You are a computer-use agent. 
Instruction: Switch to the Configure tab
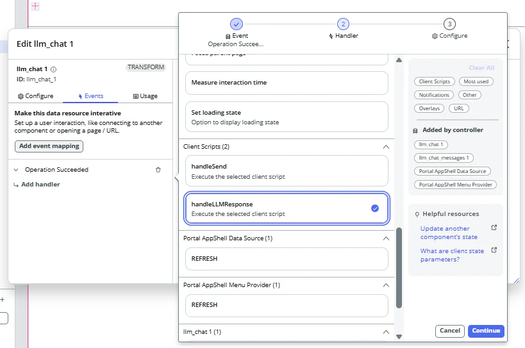pyautogui.click(x=35, y=96)
